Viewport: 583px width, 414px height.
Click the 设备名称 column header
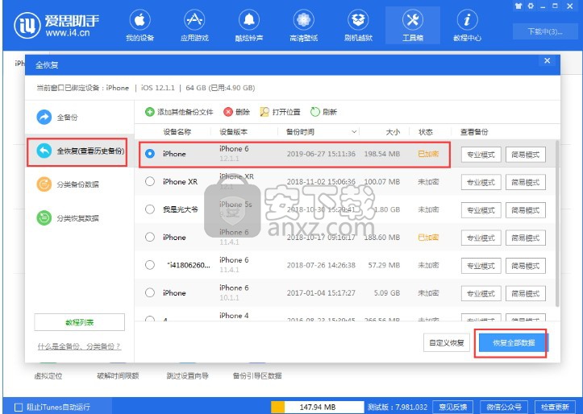(x=177, y=132)
